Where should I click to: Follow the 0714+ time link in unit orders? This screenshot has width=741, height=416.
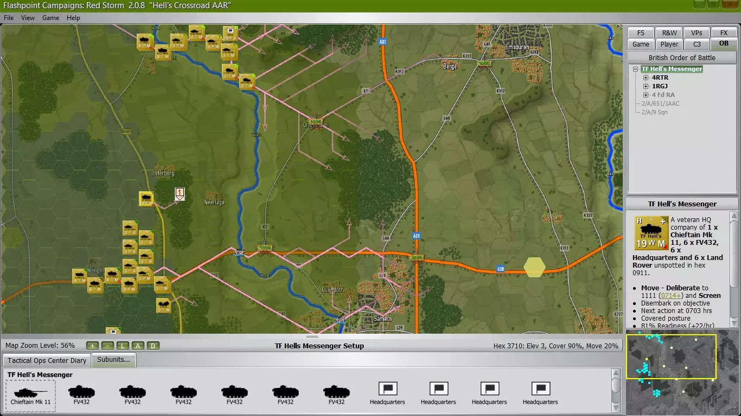pyautogui.click(x=670, y=296)
